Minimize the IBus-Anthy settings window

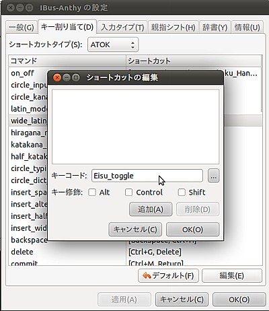(x=20, y=8)
